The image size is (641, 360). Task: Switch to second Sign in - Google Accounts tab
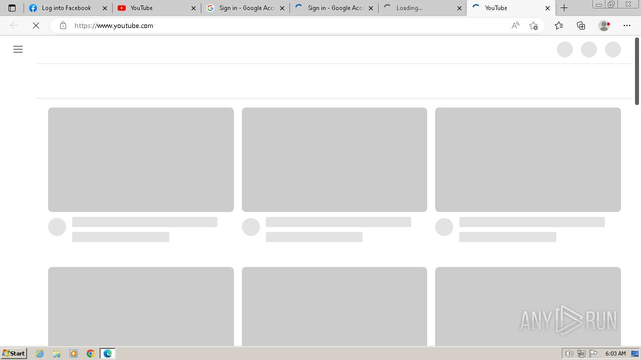334,8
